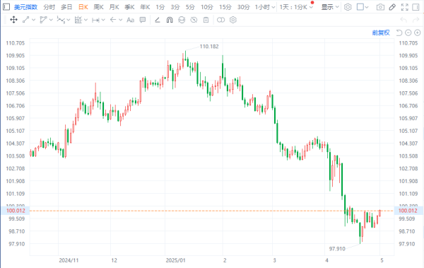Select the Aa text annotation tool
Viewport: 424px width, 268px height.
point(130,20)
